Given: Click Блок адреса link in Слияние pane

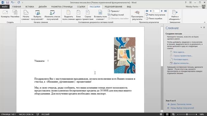Looking at the screenshot, I should click(179, 52).
